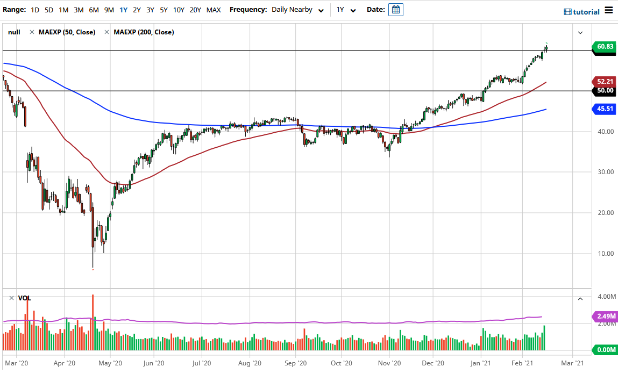This screenshot has width=618, height=374.
Task: Click the grid icon beside tutorial
Action: point(567,11)
